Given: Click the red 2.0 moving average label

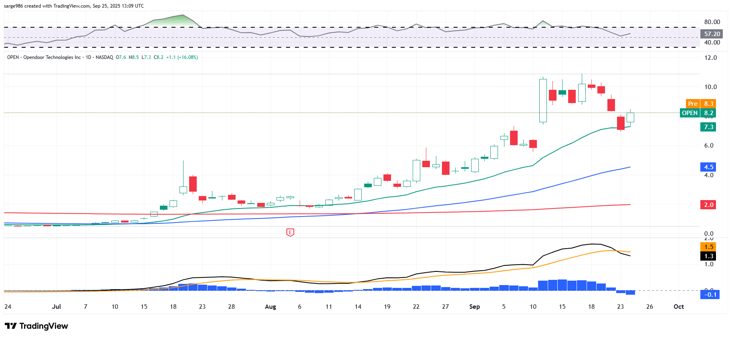Looking at the screenshot, I should (708, 205).
